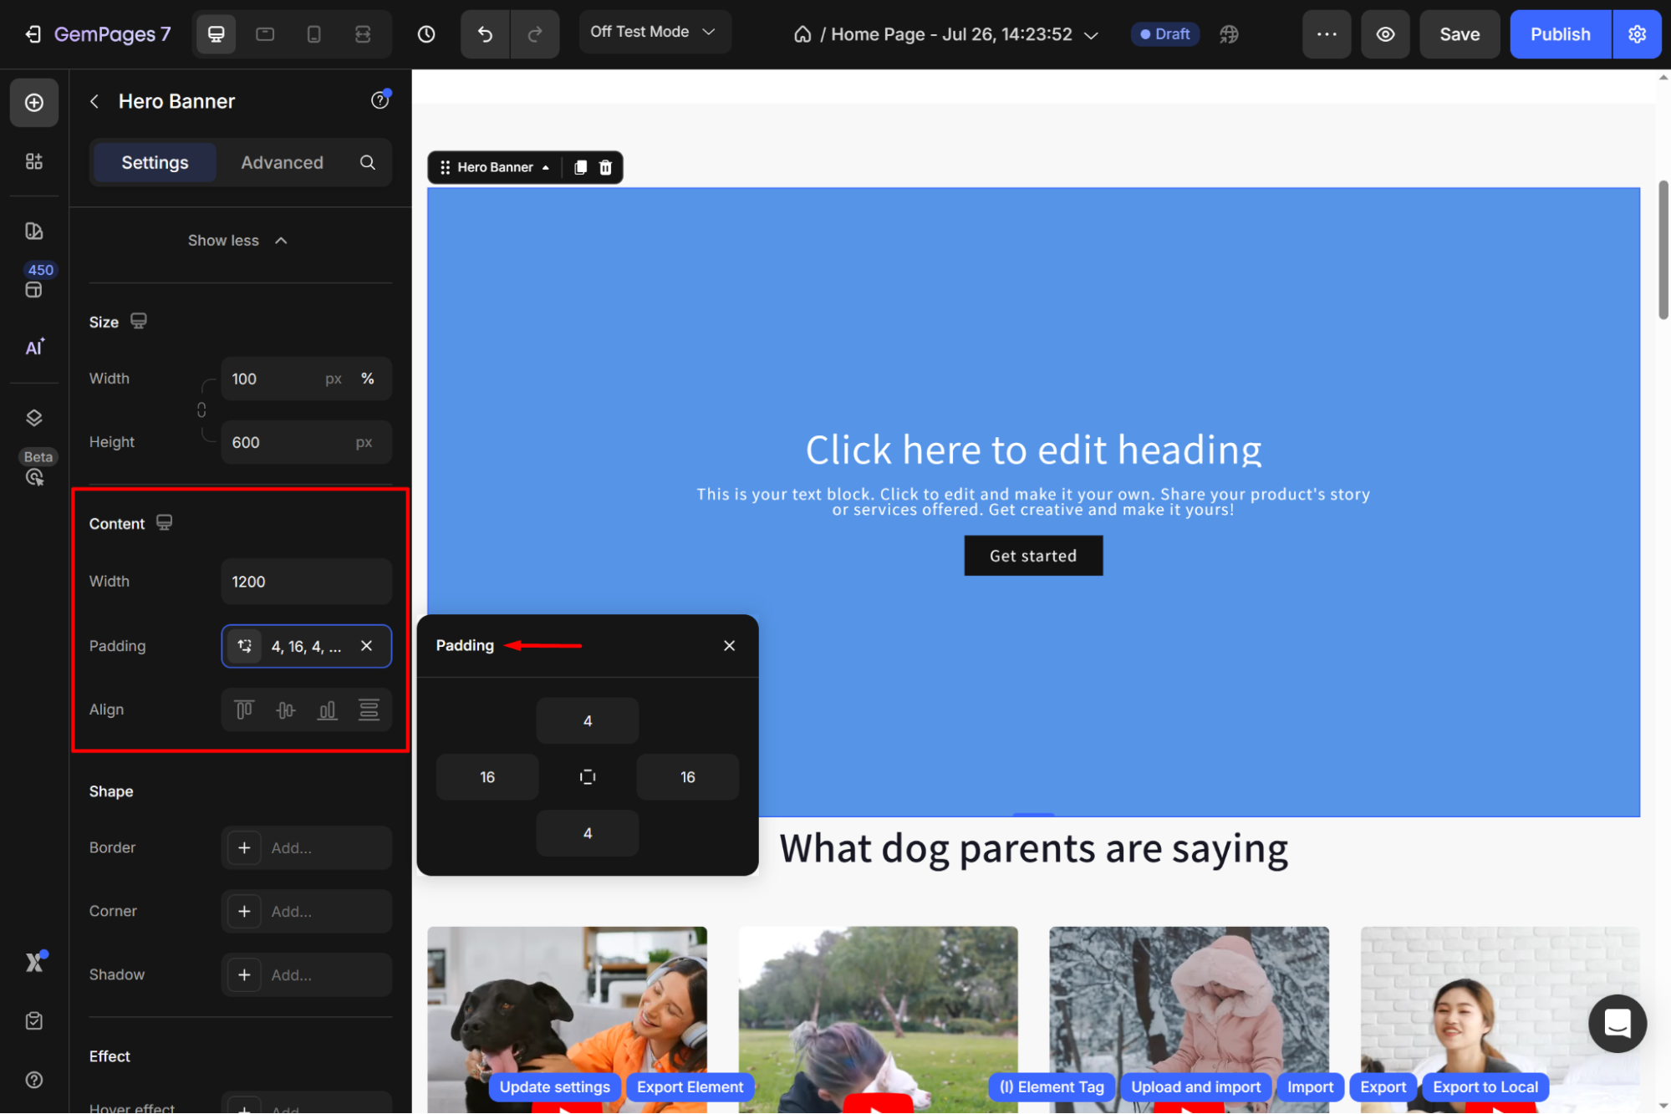Align content to top
The height and width of the screenshot is (1114, 1671).
(244, 710)
